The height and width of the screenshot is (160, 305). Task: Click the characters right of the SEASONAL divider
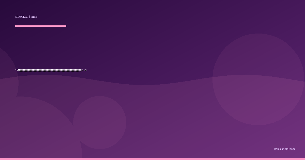34,17
